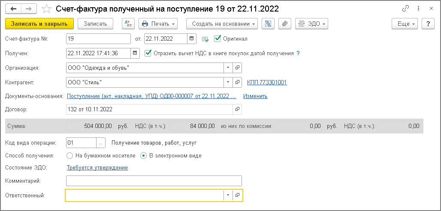This screenshot has height=211, width=441.
Task: Open the Требуется утверждение link
Action: [x=97, y=168]
